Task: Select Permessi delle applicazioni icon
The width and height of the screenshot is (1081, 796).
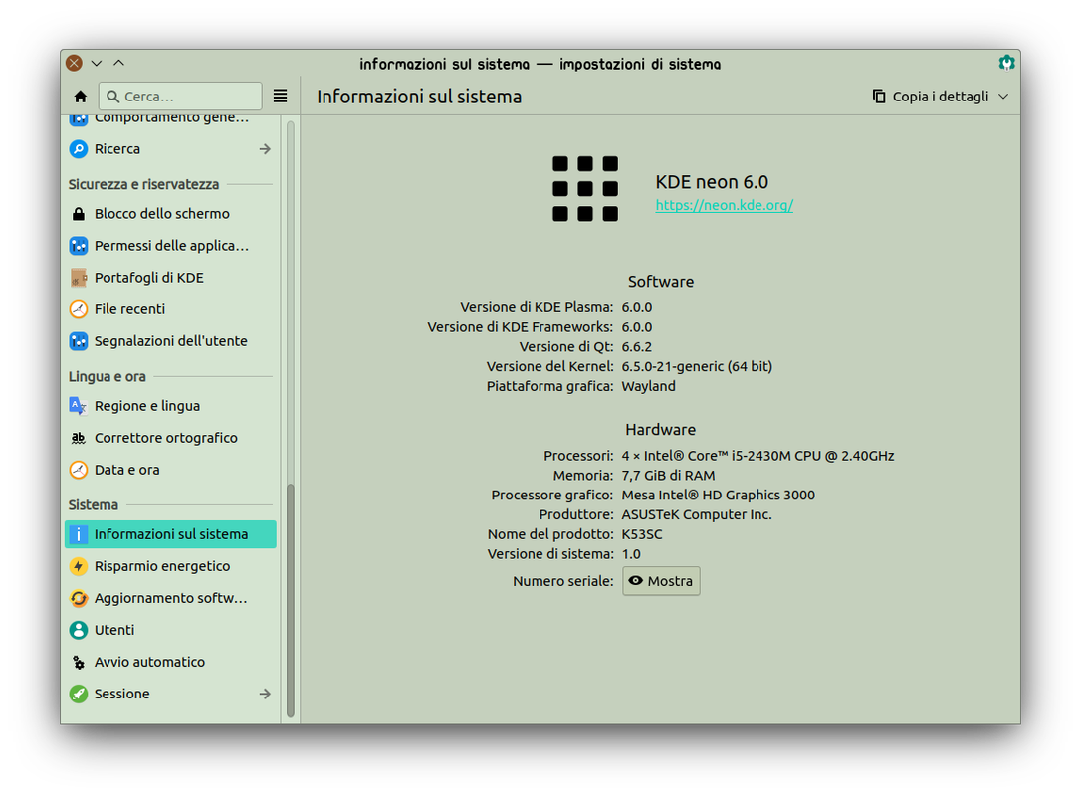Action: click(x=79, y=246)
